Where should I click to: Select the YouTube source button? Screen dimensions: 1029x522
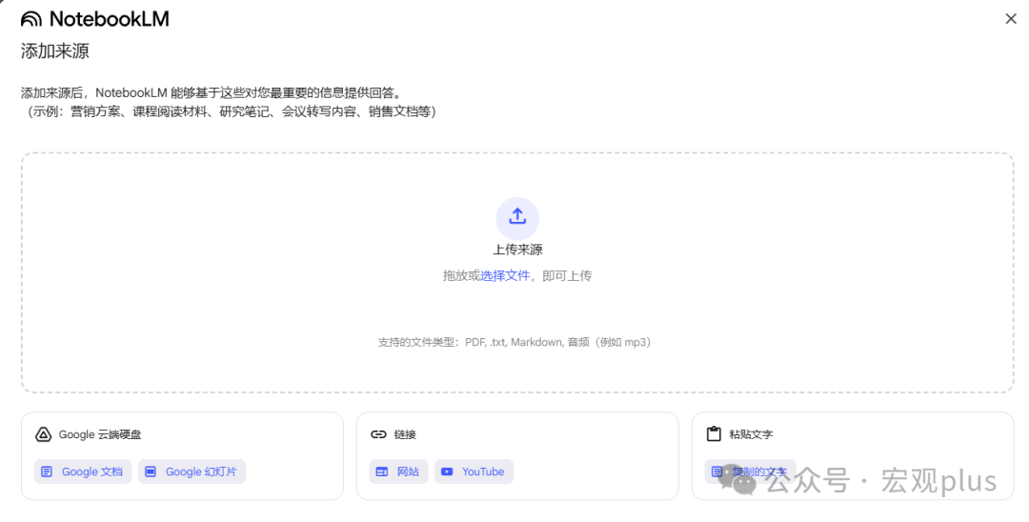point(474,472)
